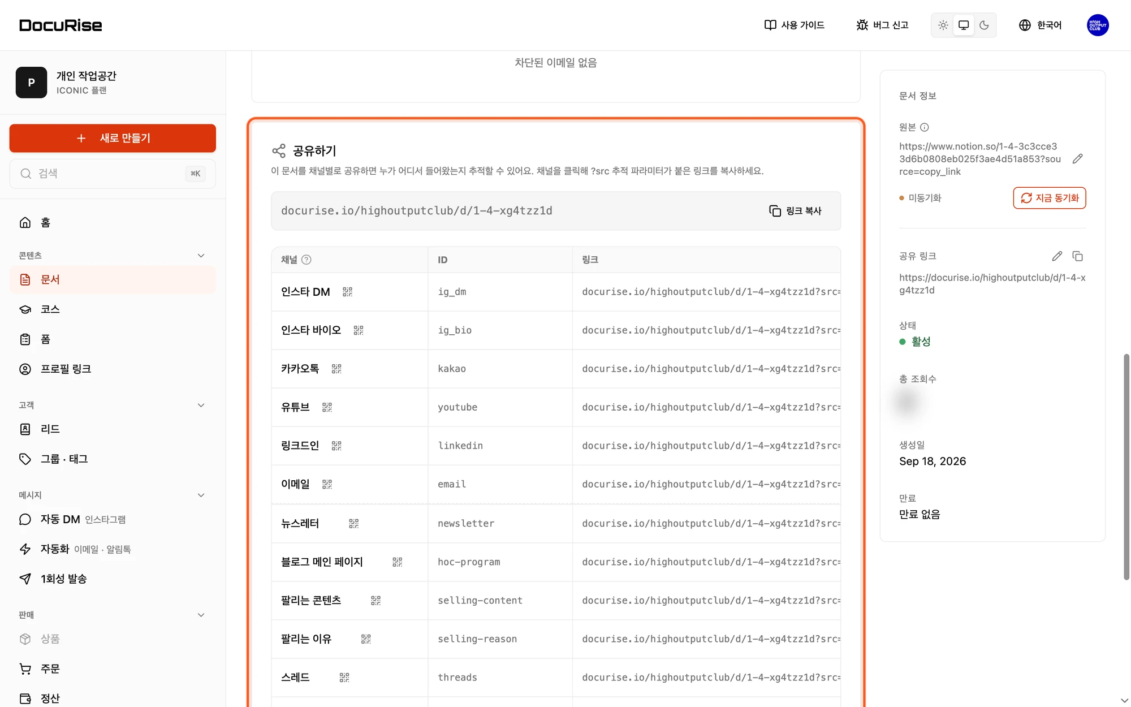Open 버그 신고 bug report
The height and width of the screenshot is (707, 1131).
click(882, 25)
